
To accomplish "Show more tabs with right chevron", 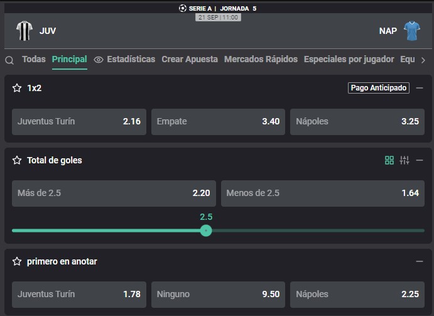I will pos(423,60).
